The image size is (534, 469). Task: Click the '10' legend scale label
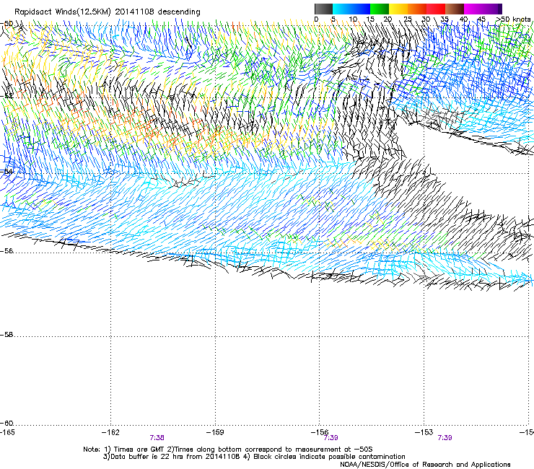352,19
